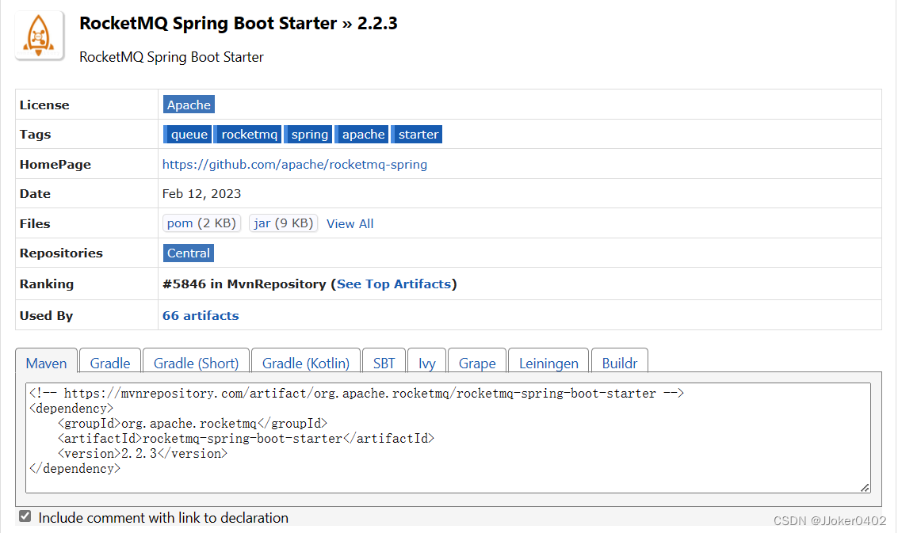The width and height of the screenshot is (898, 533).
Task: Download the pom (2 KB) file
Action: (x=201, y=223)
